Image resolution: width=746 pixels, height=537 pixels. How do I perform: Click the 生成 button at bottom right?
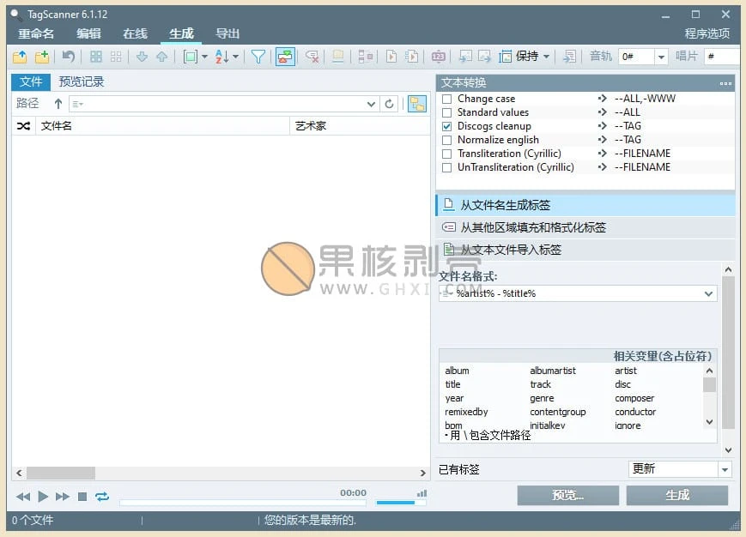pyautogui.click(x=677, y=495)
